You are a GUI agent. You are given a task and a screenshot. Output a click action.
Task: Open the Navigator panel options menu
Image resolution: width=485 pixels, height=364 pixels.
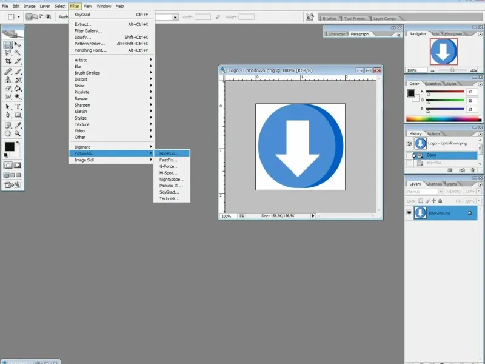pyautogui.click(x=480, y=35)
